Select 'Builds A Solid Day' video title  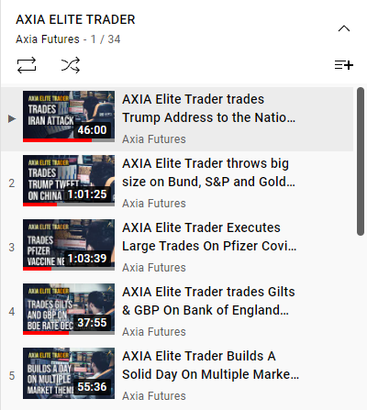pyautogui.click(x=211, y=365)
